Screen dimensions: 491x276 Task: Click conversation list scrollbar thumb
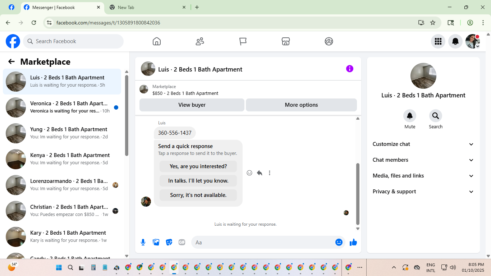pyautogui.click(x=127, y=115)
